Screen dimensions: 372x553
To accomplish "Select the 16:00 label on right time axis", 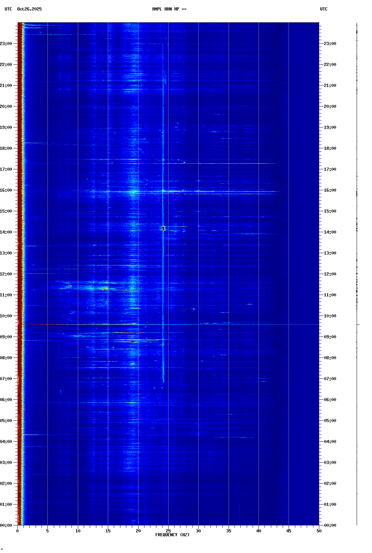I will tap(330, 190).
